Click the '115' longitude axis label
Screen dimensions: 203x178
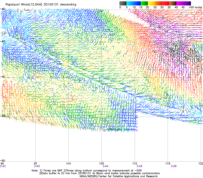(168, 164)
